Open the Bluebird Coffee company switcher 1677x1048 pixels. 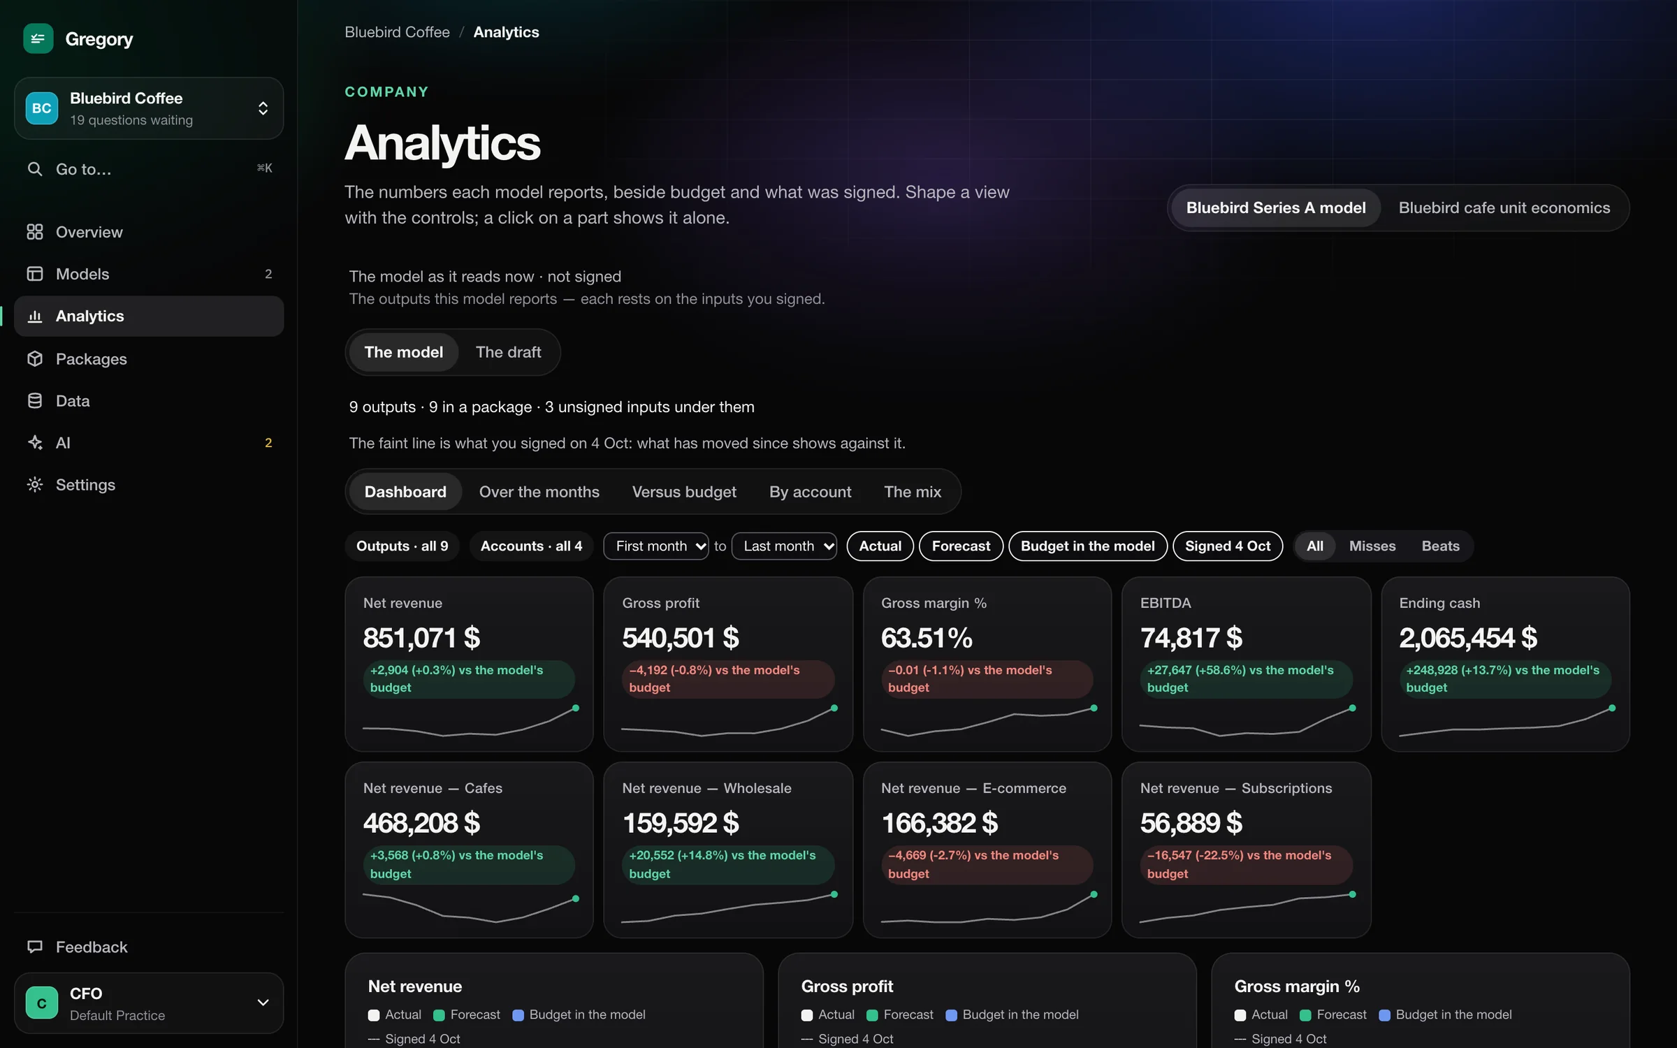(149, 108)
